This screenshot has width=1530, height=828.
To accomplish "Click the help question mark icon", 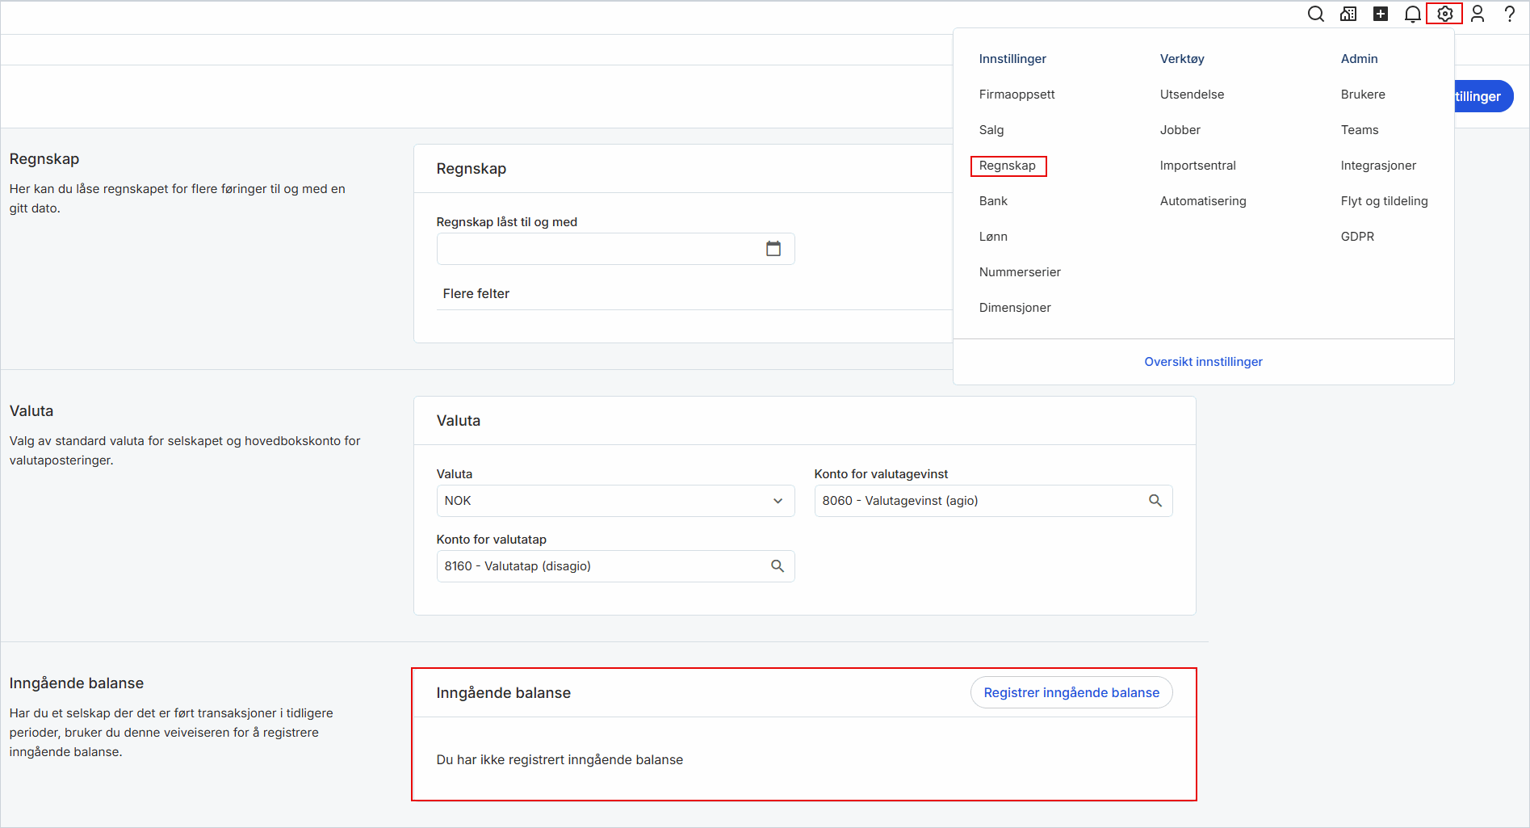I will click(1510, 14).
